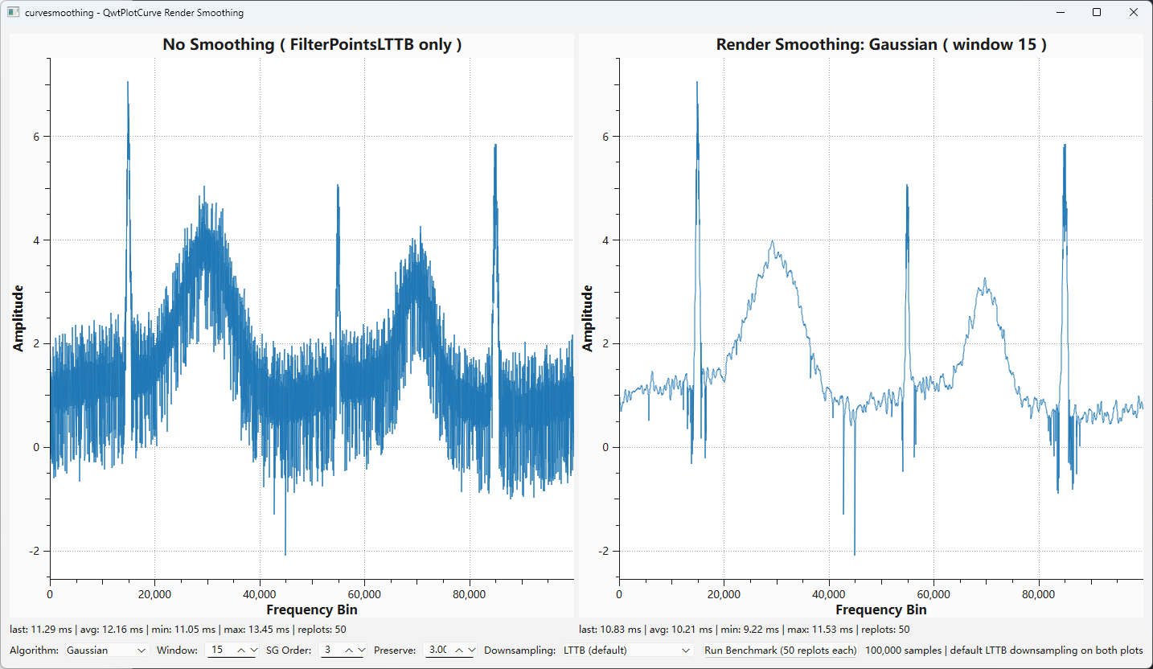
Task: Run Benchmark with 50 replots each
Action: coord(781,650)
